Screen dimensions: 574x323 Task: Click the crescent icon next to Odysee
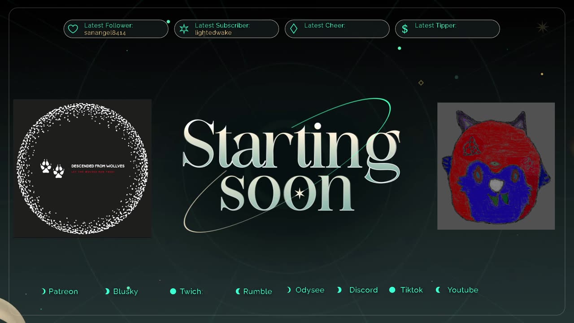[289, 290]
